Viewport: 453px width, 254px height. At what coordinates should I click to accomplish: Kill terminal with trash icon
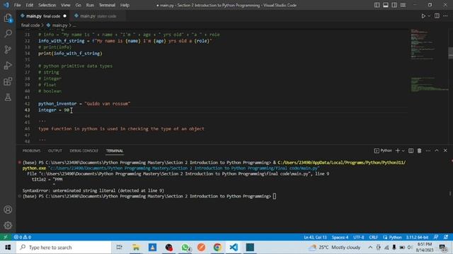pyautogui.click(x=419, y=150)
